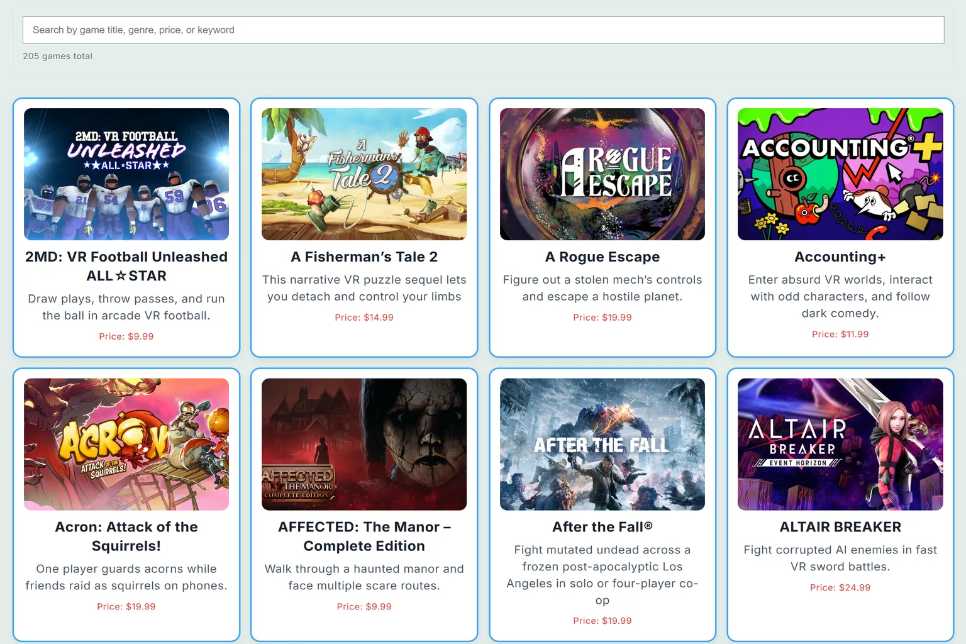Viewport: 966px width, 644px height.
Task: Click the ALTAIR BREAKER title
Action: tap(840, 527)
